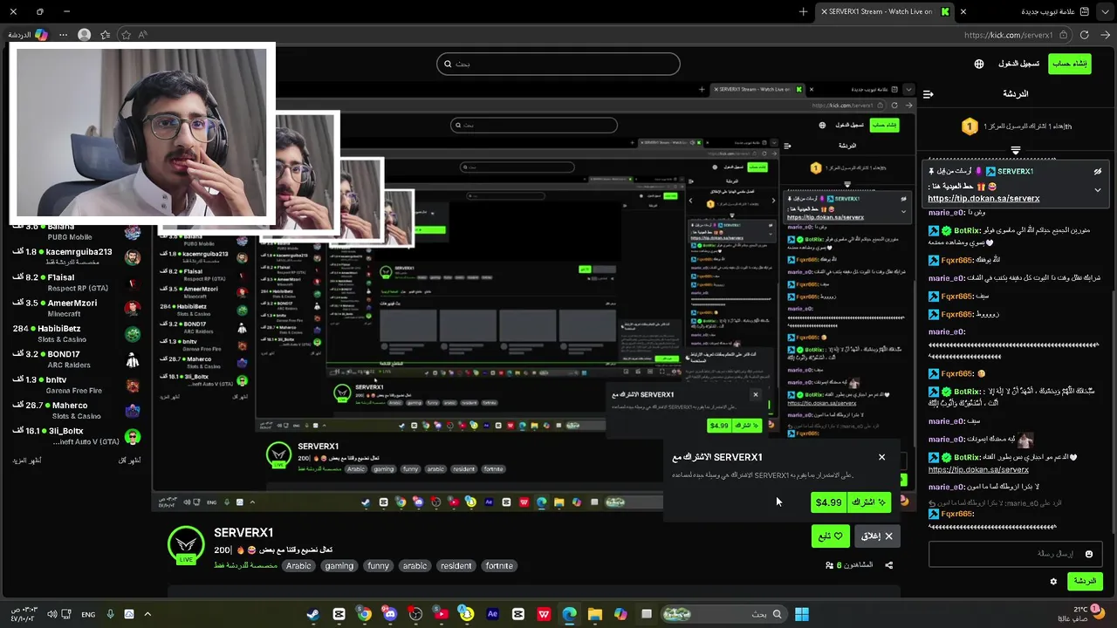Image resolution: width=1117 pixels, height=628 pixels.
Task: Click the viewers count icon
Action: tap(829, 565)
